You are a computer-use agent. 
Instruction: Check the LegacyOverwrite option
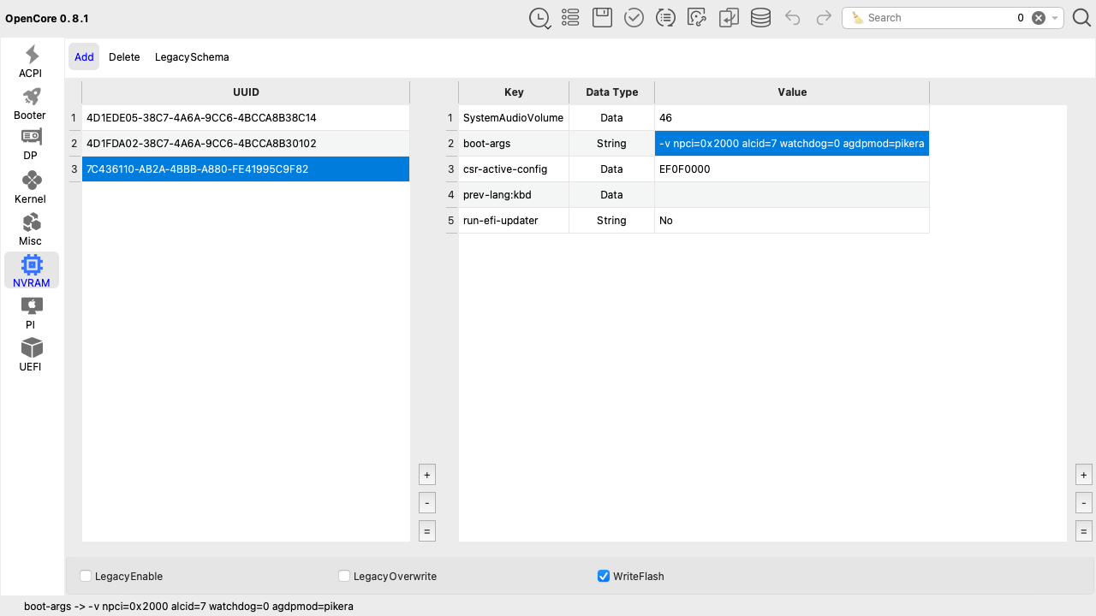344,577
